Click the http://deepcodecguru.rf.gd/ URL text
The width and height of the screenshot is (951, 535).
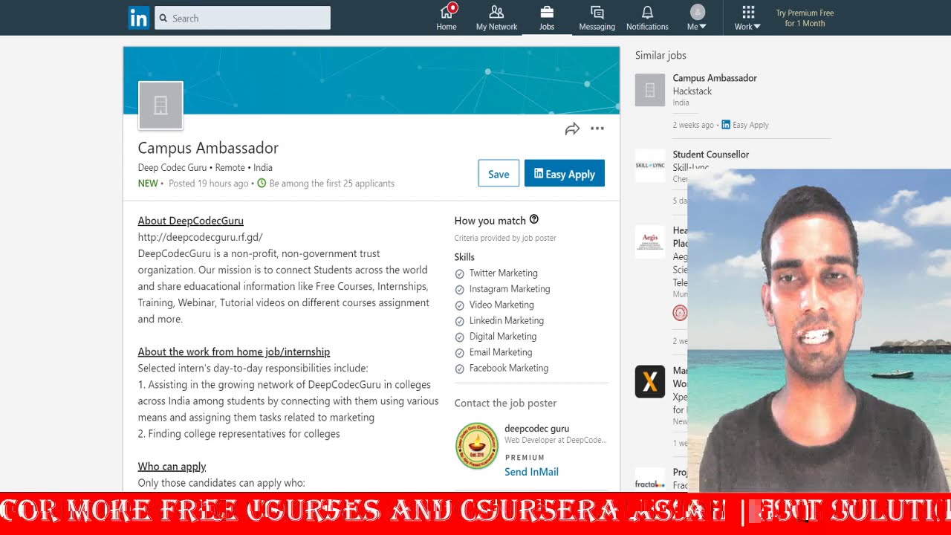point(201,237)
